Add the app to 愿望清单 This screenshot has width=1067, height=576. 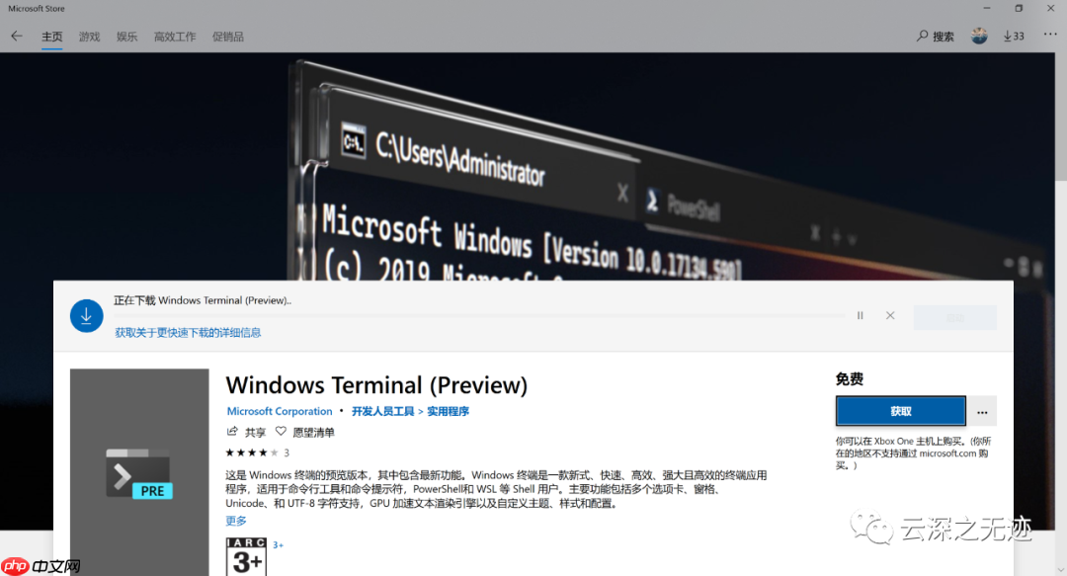(x=305, y=432)
